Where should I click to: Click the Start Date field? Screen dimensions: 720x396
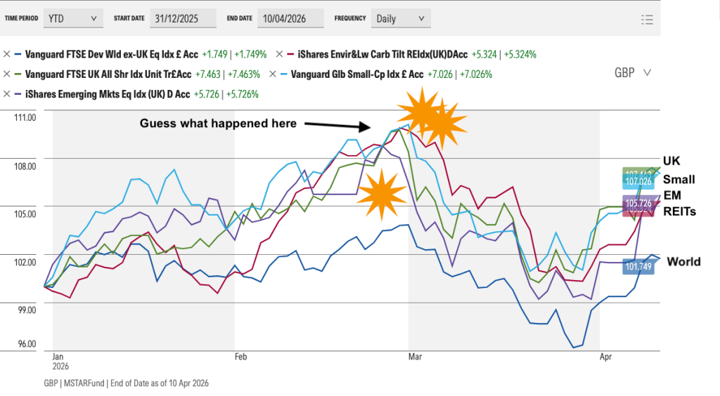(x=181, y=18)
